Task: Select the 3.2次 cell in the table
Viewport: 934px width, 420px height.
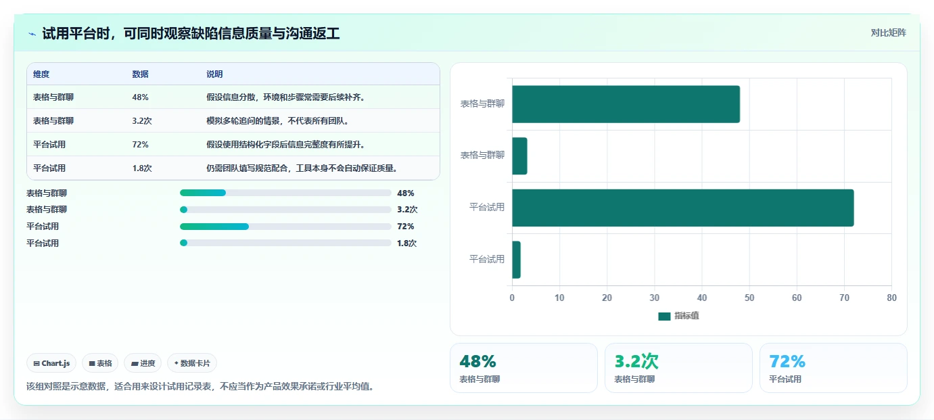Action: [142, 121]
